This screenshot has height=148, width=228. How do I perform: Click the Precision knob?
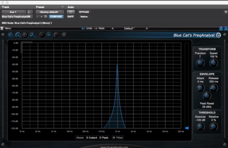tap(200, 63)
